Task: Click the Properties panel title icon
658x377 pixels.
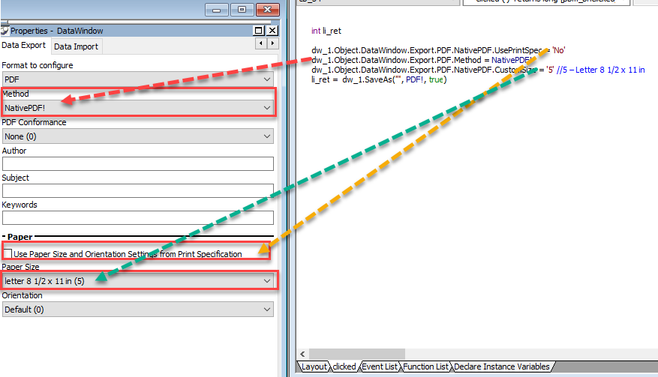Action: [x=5, y=31]
